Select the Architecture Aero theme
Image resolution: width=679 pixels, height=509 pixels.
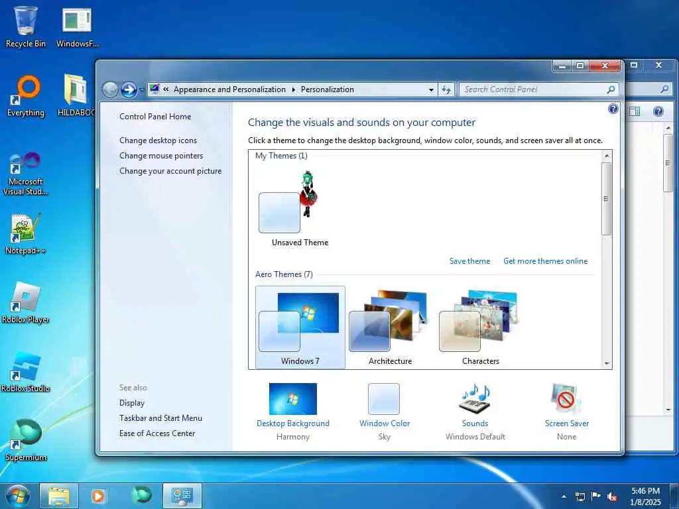point(390,327)
